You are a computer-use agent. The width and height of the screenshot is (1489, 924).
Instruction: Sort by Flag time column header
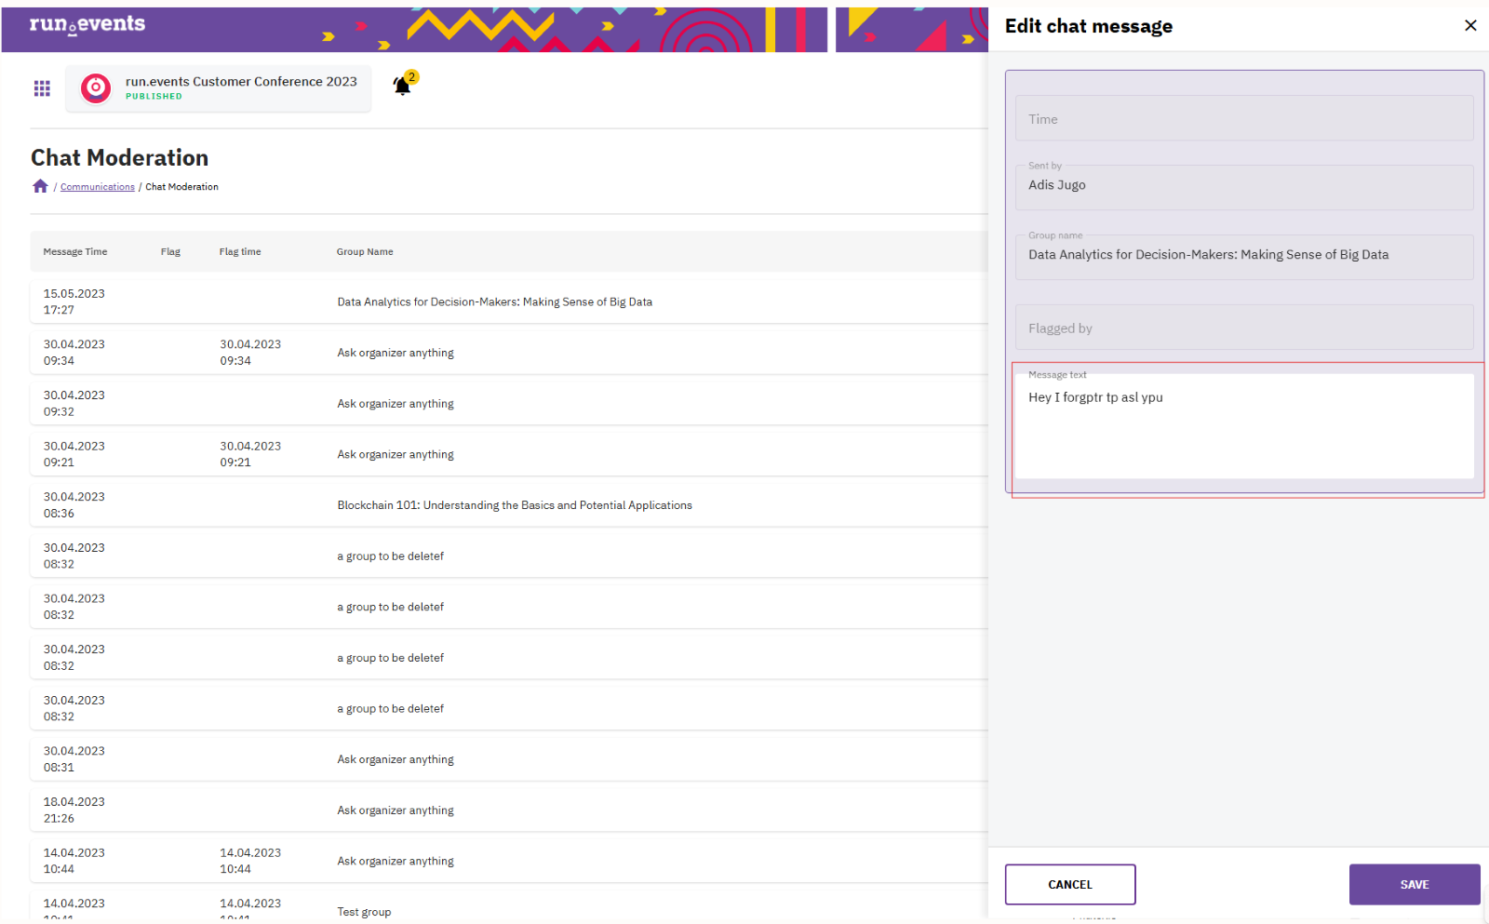pyautogui.click(x=240, y=252)
